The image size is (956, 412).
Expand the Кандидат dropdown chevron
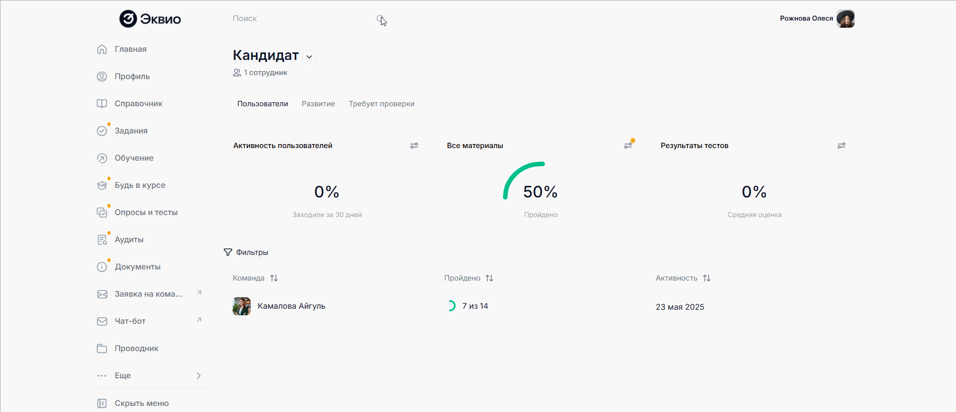click(x=309, y=57)
